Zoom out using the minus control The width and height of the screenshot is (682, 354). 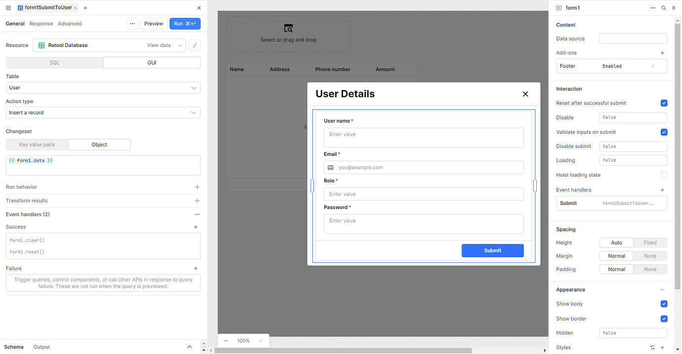tap(226, 340)
